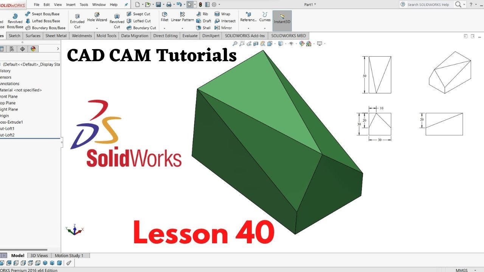This screenshot has height=272, width=484.
Task: Toggle the menu bar pin icon
Action: pos(126,5)
